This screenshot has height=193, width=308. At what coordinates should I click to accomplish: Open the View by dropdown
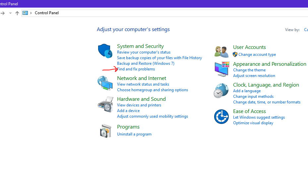306,29
